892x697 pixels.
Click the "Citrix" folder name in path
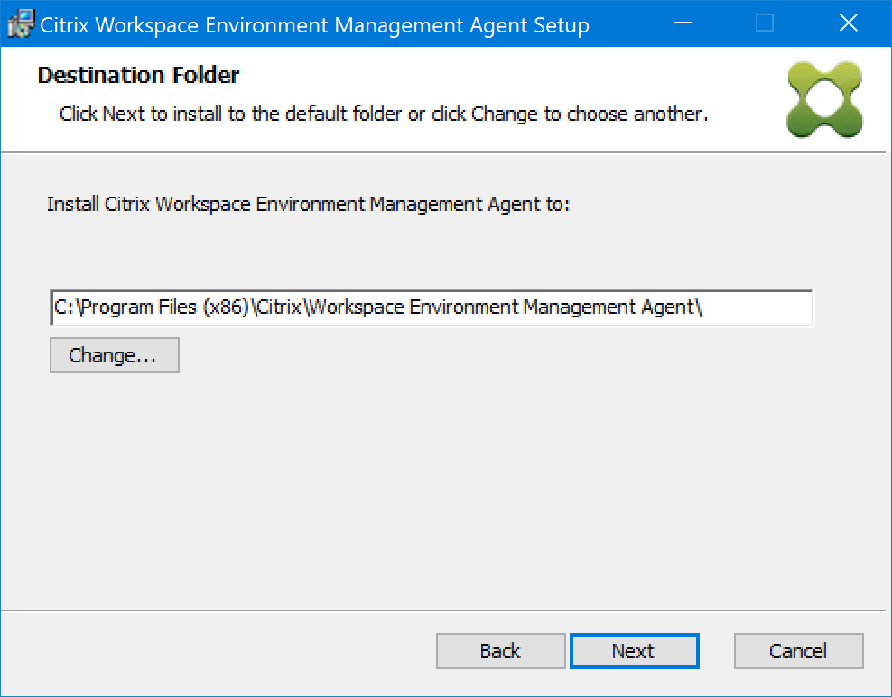[279, 307]
